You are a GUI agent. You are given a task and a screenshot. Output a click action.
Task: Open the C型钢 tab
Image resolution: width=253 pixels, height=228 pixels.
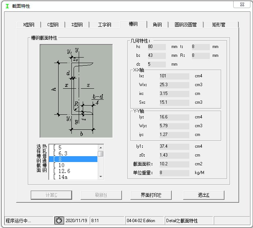(53, 25)
